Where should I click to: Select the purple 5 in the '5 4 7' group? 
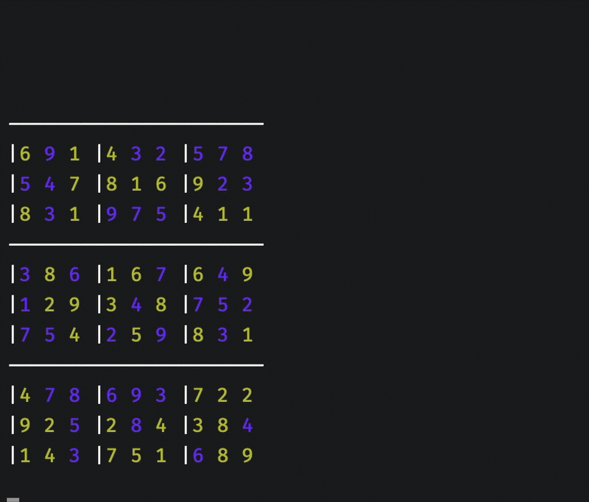25,184
